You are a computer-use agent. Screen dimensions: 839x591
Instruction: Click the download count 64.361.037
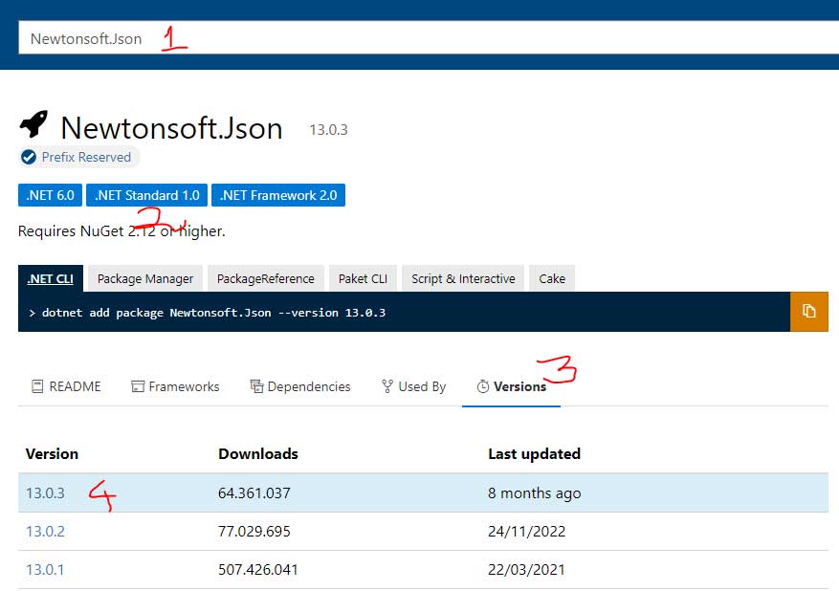254,492
